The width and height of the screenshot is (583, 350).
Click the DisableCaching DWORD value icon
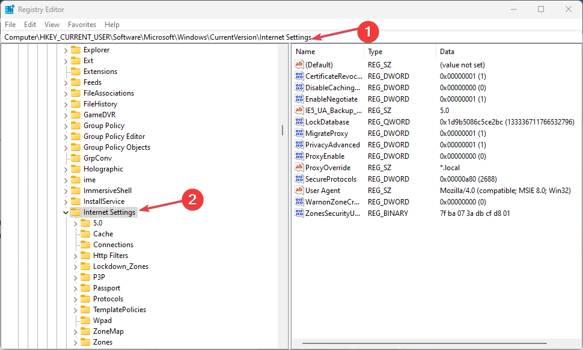(299, 87)
